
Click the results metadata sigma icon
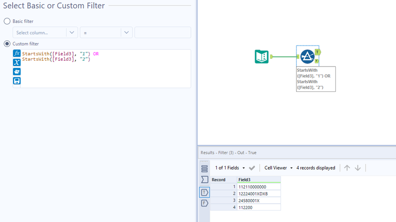click(204, 179)
